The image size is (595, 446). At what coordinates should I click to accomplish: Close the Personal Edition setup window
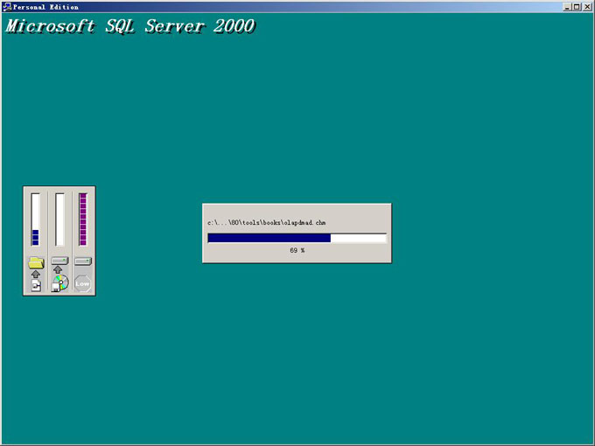587,7
